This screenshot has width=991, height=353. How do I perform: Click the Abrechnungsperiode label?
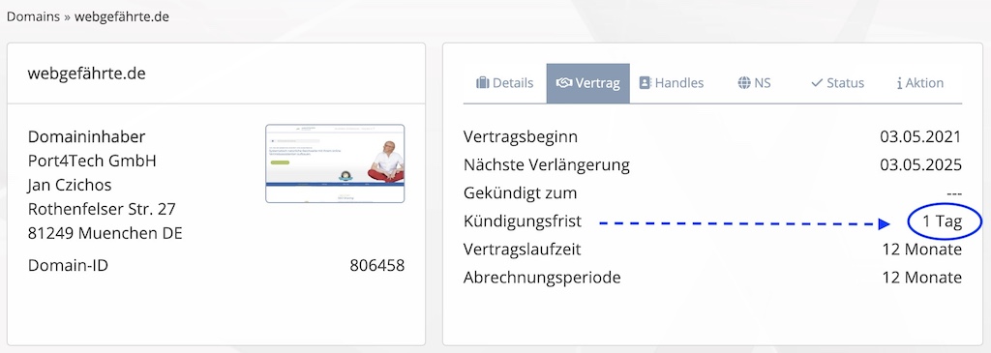tap(542, 278)
